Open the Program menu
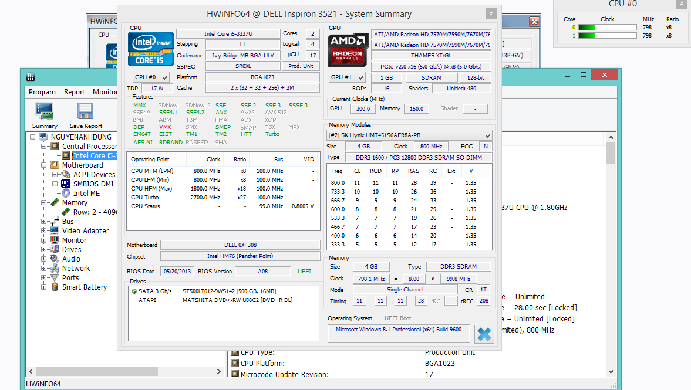This screenshot has width=691, height=390. pos(42,92)
